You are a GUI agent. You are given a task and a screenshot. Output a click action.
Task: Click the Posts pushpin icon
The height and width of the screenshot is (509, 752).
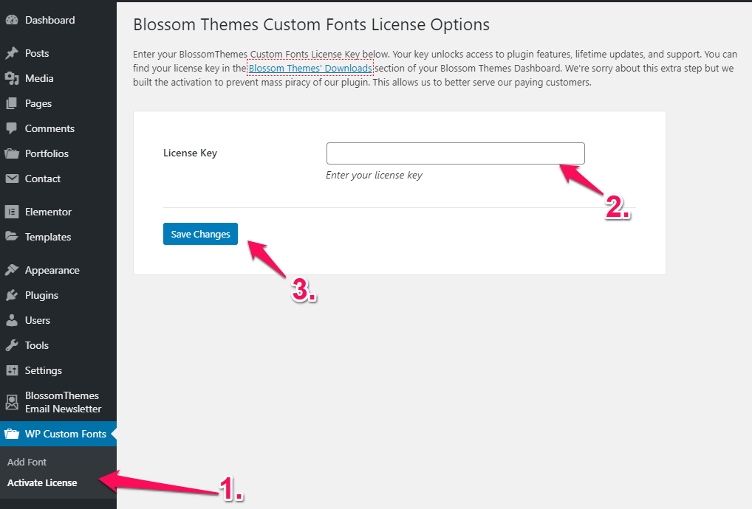[x=12, y=53]
